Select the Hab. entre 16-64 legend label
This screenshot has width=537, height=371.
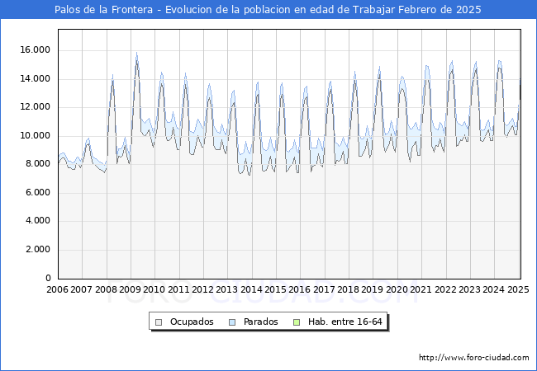click(345, 322)
